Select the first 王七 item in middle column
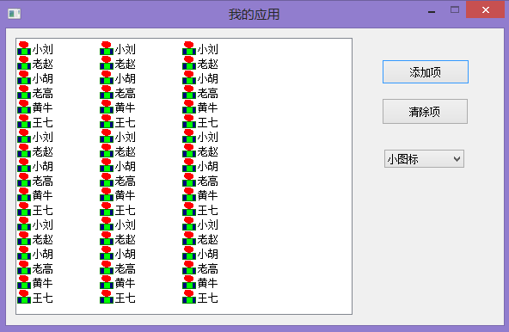 [x=118, y=121]
